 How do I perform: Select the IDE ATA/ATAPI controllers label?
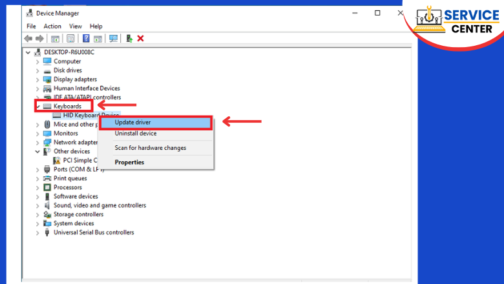(87, 97)
